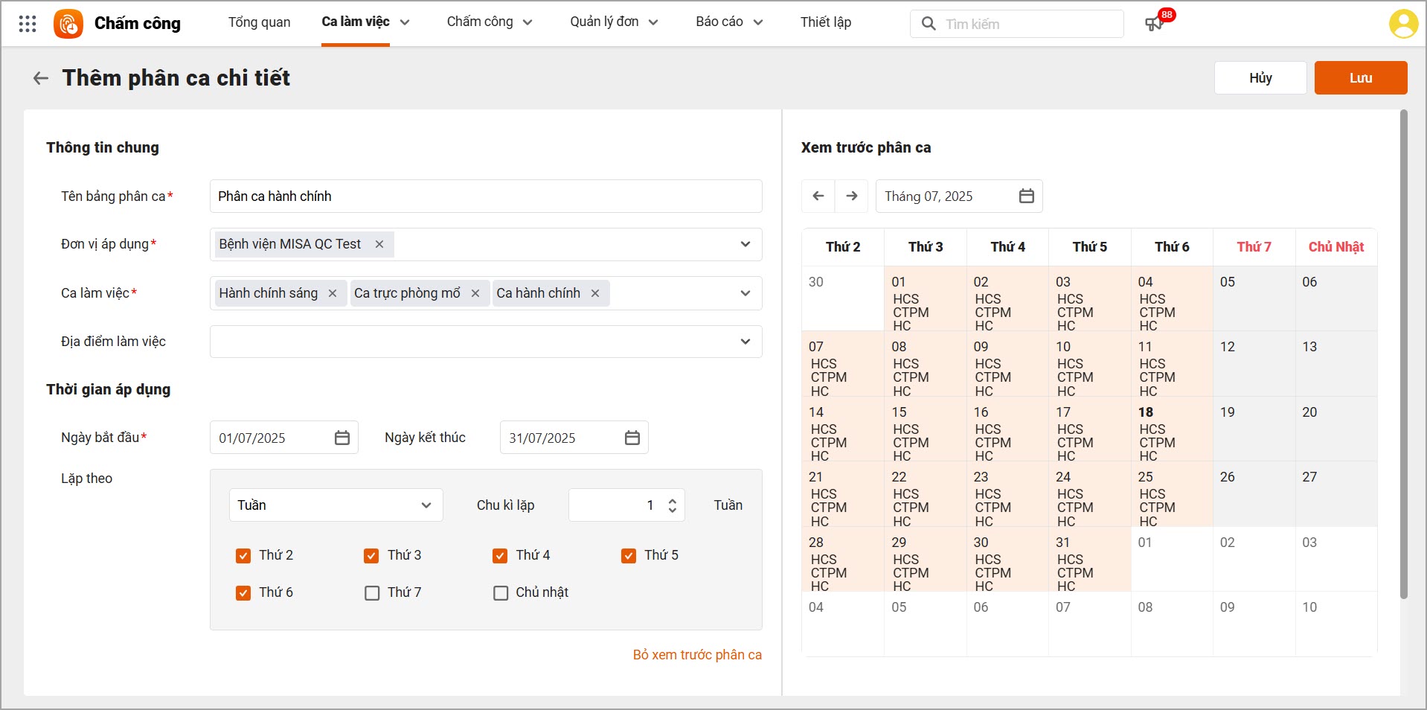Click the Tên bảng phân ca input field
Screen dimensions: 1427x710
485,196
